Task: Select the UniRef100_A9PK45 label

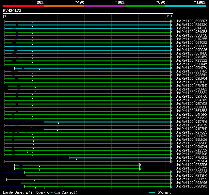Action: click(191, 64)
